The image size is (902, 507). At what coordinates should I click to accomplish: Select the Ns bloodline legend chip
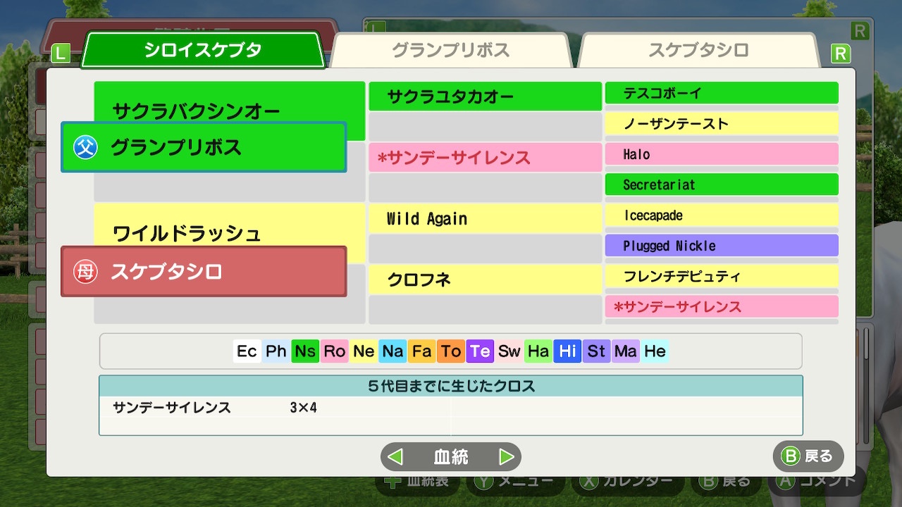coord(305,351)
